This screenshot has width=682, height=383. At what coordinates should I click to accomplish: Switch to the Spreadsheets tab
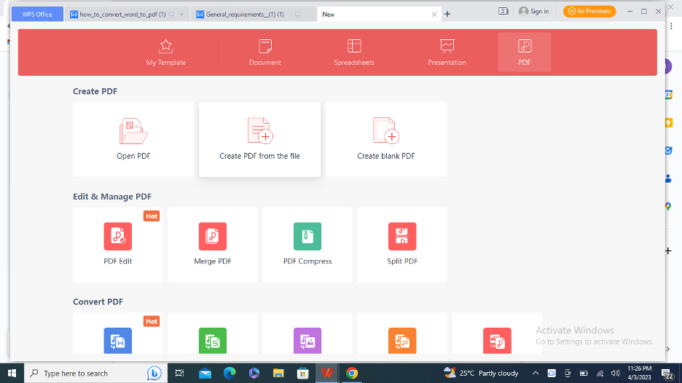(x=354, y=52)
